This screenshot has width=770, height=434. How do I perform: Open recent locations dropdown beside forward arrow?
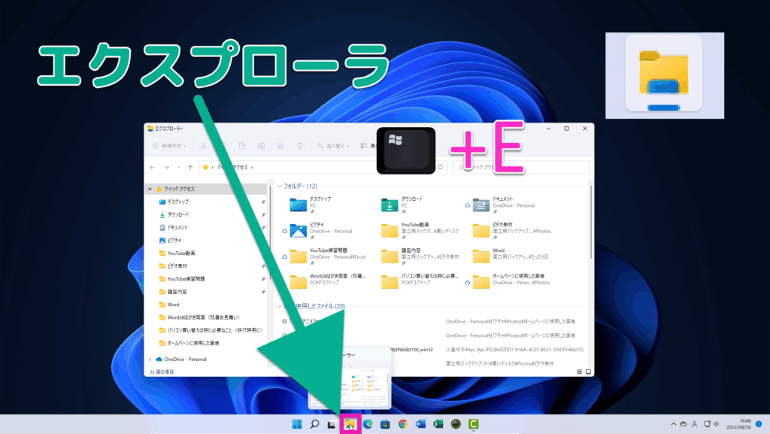[178, 168]
